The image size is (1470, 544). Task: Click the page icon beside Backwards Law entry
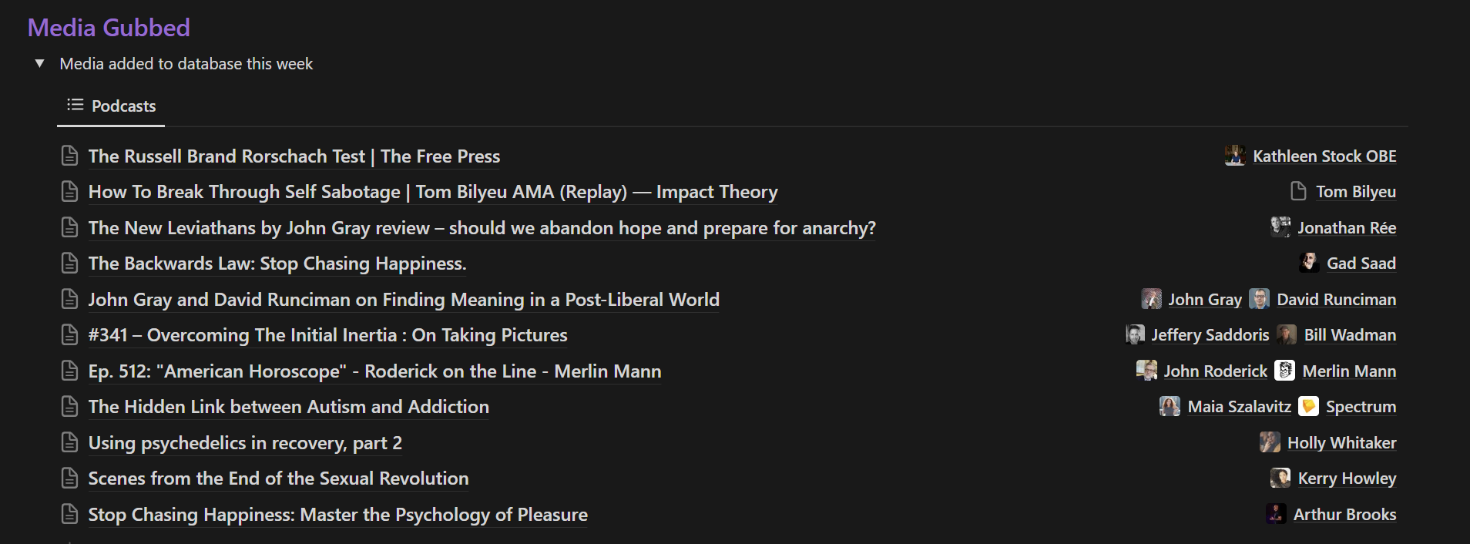(70, 264)
